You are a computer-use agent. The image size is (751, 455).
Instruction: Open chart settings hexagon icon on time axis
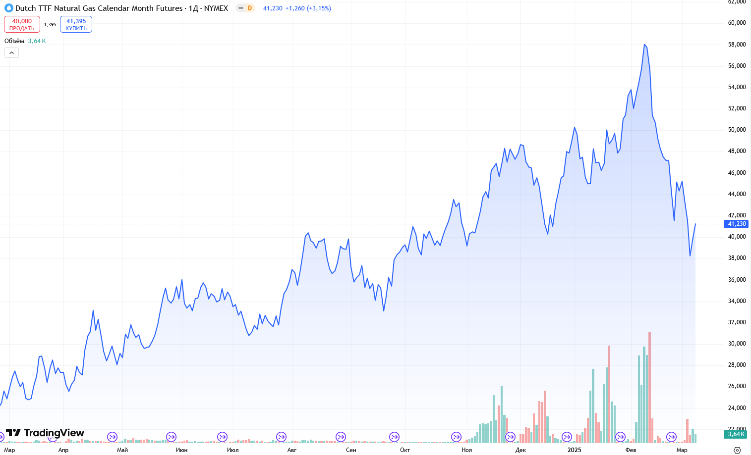(x=737, y=450)
